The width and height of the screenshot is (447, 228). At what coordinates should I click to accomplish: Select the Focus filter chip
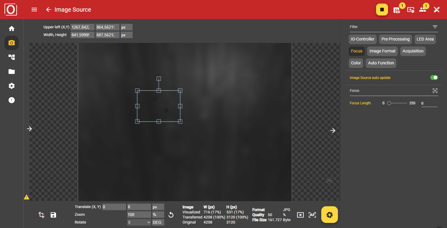click(357, 51)
